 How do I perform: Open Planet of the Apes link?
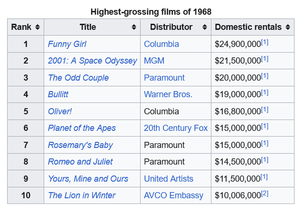[82, 128]
